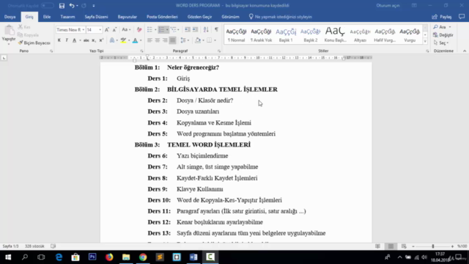Open font name dropdown Times New Roman
This screenshot has width=469, height=264.
pyautogui.click(x=83, y=29)
